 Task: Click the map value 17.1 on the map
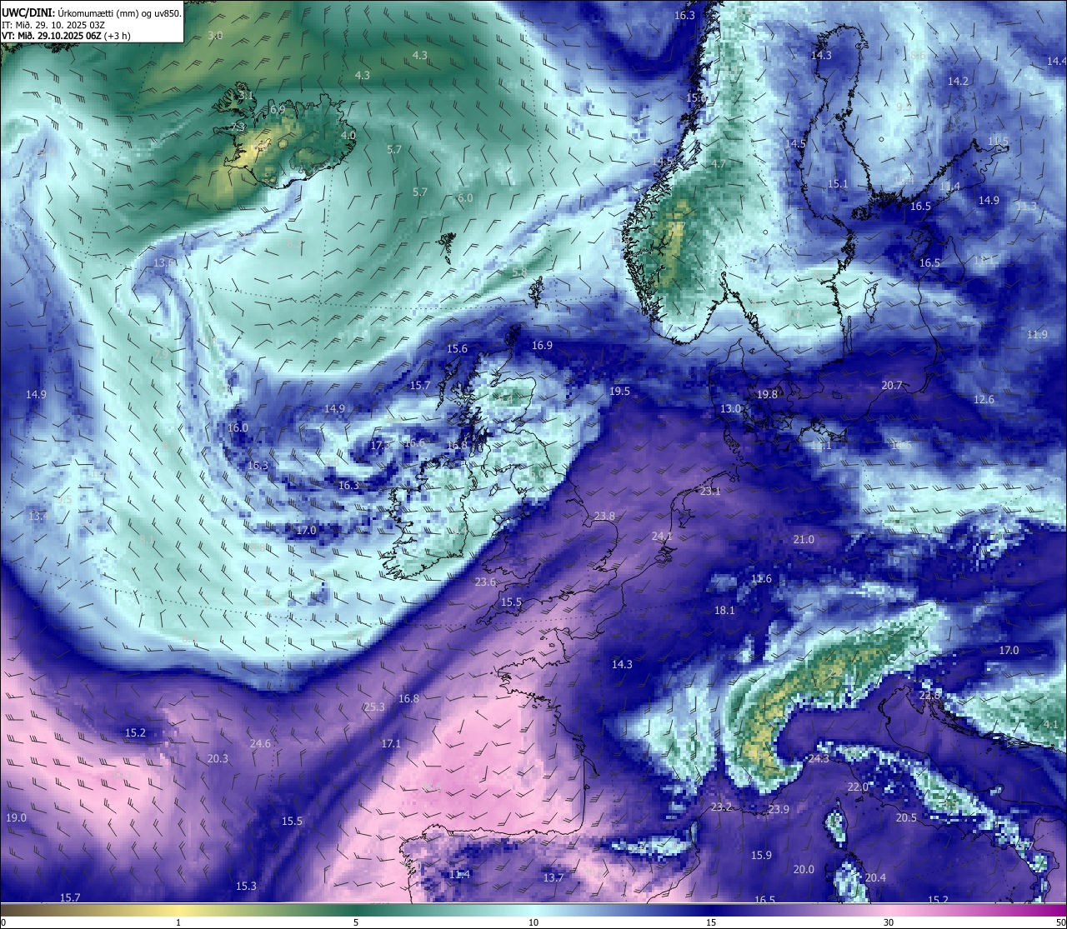(x=391, y=743)
